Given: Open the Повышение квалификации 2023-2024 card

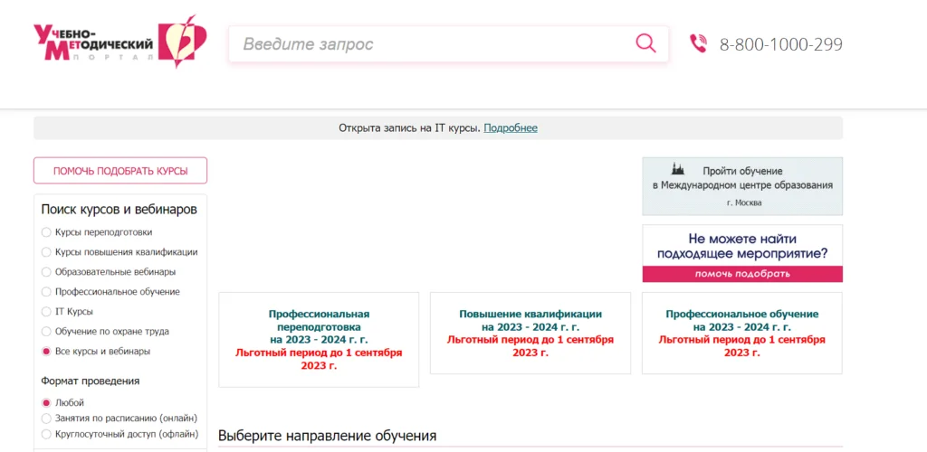Looking at the screenshot, I should (x=530, y=333).
